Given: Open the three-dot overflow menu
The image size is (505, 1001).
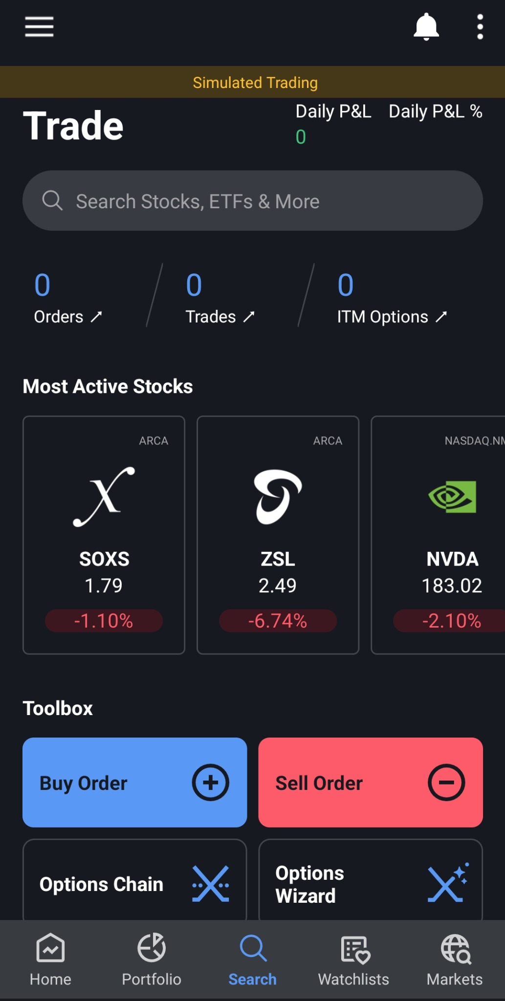Looking at the screenshot, I should [x=480, y=26].
